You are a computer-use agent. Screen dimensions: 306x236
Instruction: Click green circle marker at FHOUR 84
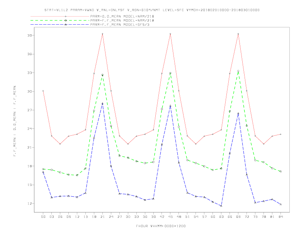pos(280,172)
